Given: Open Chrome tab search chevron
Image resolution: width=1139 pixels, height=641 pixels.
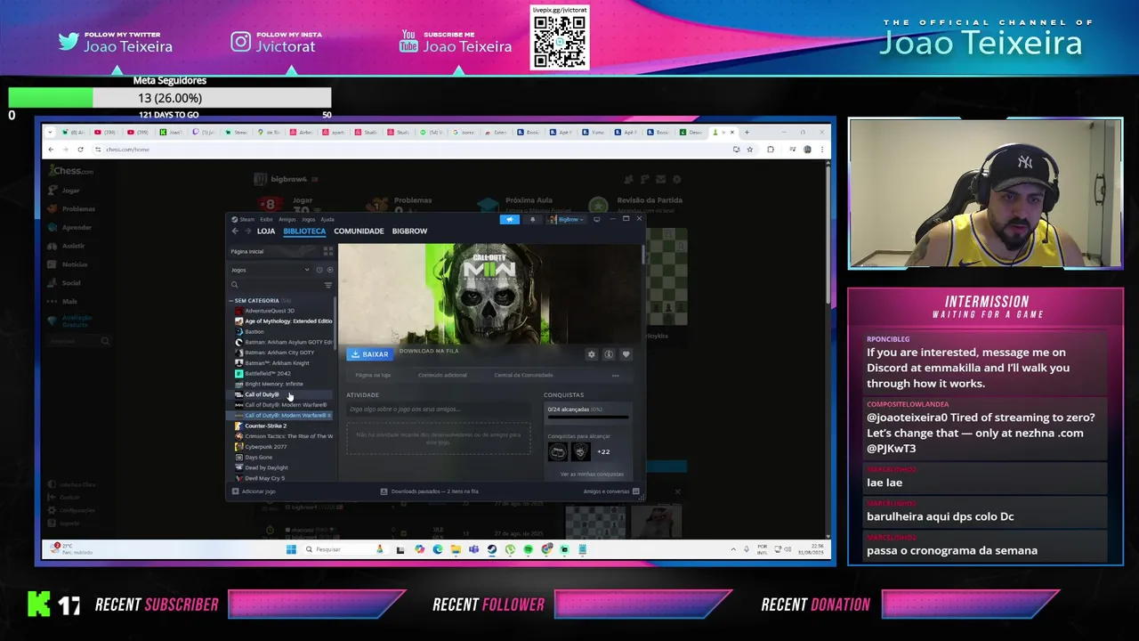Looking at the screenshot, I should point(52,132).
